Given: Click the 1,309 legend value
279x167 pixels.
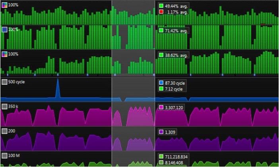Looking at the screenshot, I should coord(170,132).
